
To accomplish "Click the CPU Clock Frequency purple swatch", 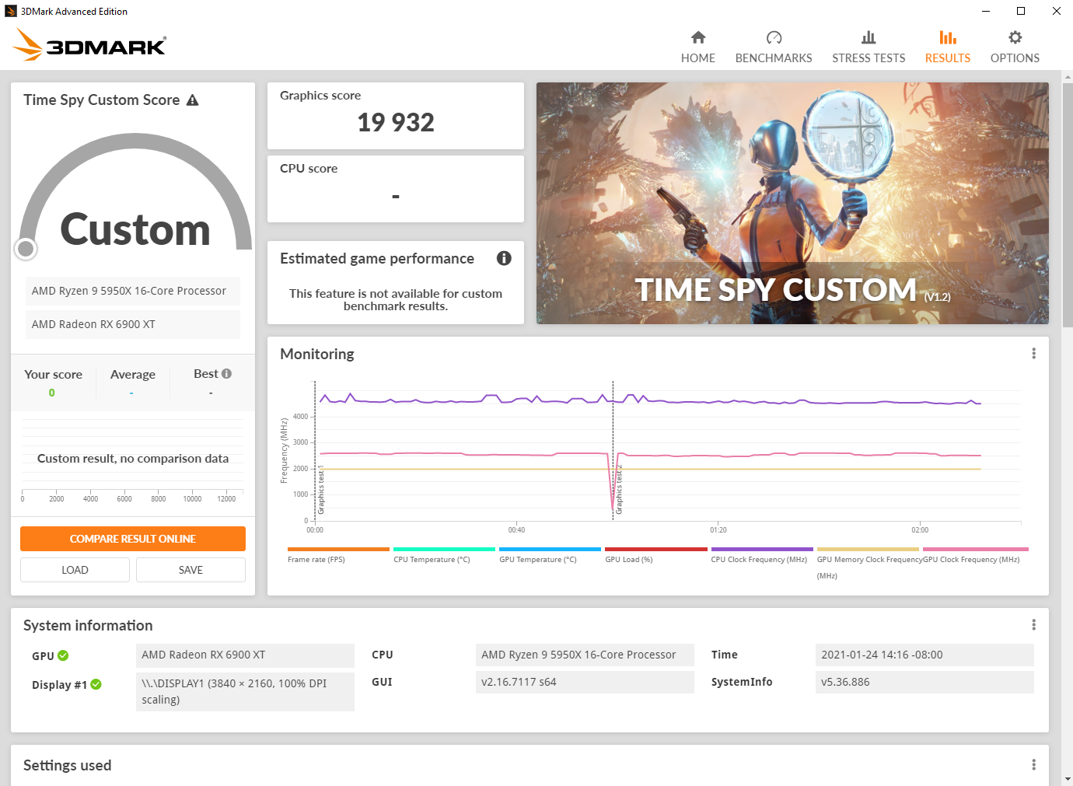I will pos(761,549).
